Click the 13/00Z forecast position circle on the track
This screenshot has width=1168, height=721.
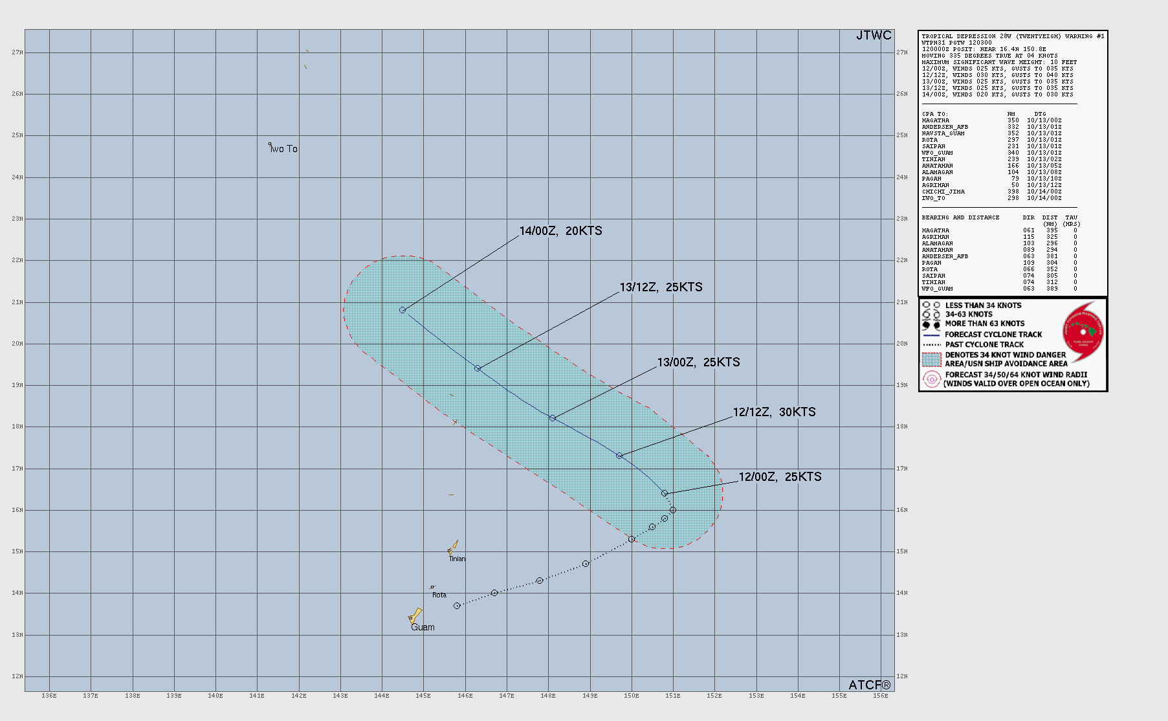pos(553,418)
